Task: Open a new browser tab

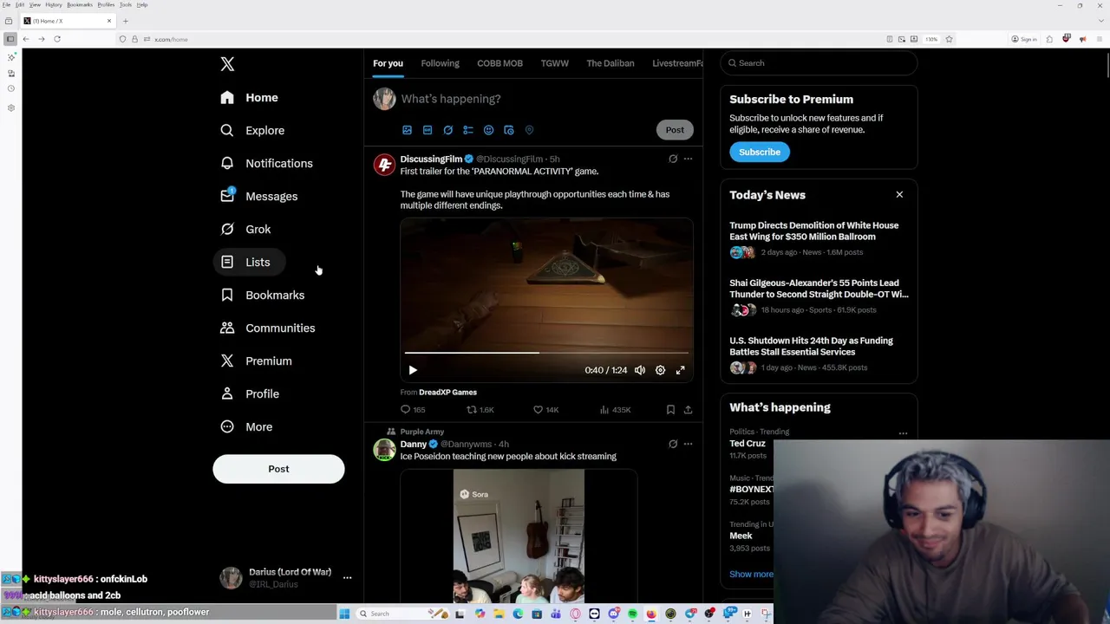Action: pyautogui.click(x=125, y=21)
